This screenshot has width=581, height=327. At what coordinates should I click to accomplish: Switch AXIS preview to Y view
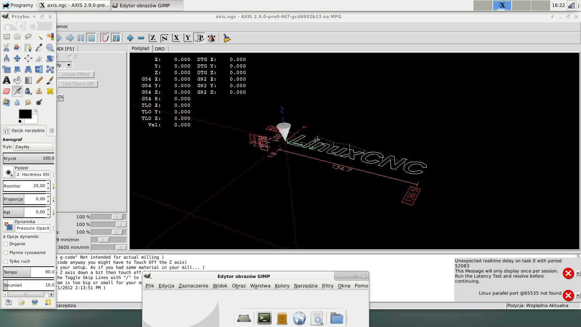(187, 38)
